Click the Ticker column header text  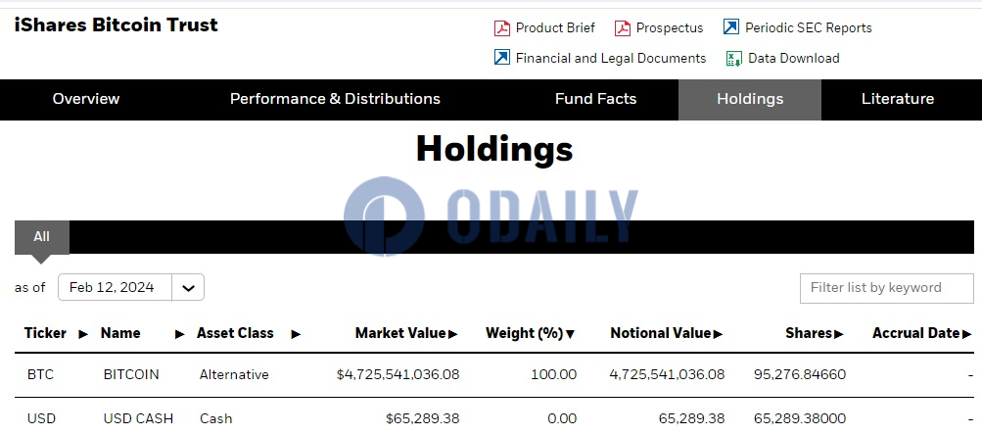pyautogui.click(x=45, y=333)
